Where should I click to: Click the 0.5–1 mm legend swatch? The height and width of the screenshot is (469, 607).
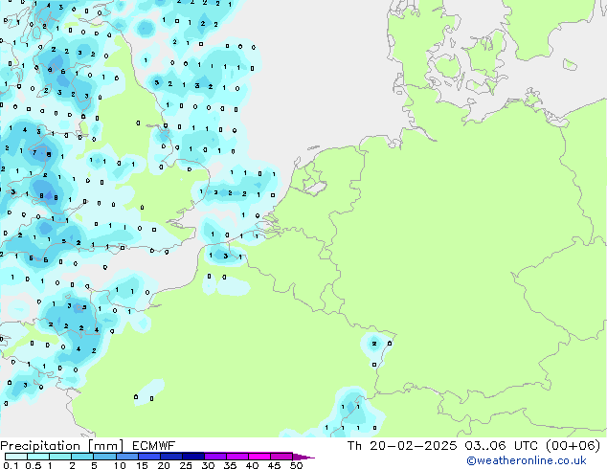(38, 457)
